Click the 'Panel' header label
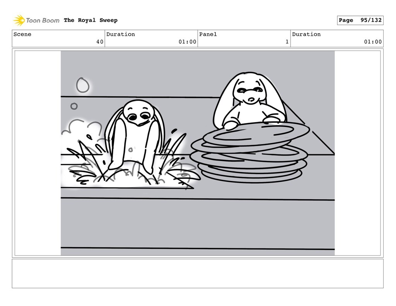This screenshot has width=396, height=306. pos(208,34)
